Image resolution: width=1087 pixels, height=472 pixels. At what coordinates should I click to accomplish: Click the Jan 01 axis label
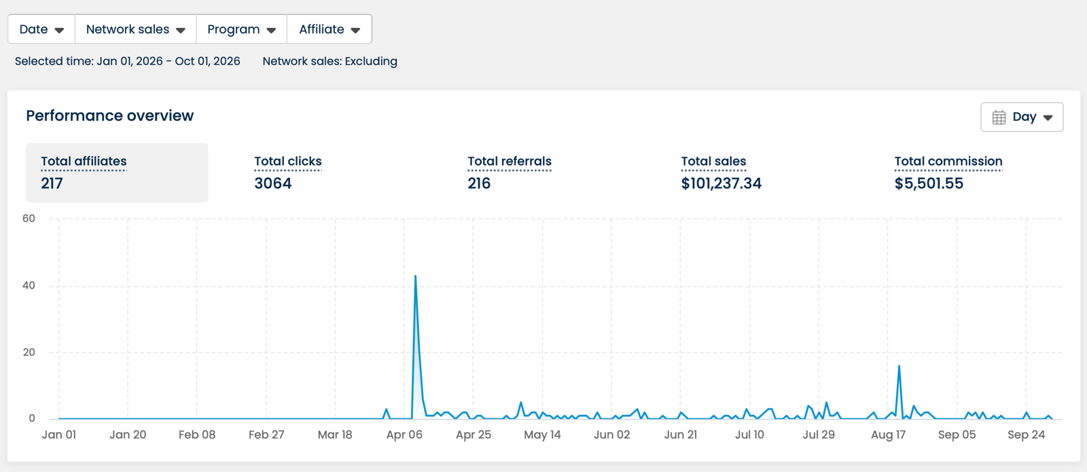59,435
